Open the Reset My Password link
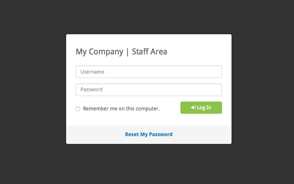Screen dimensions: 294x184 [x=148, y=134]
